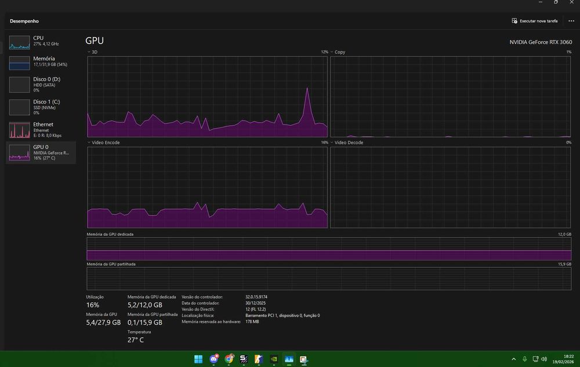The width and height of the screenshot is (580, 367).
Task: Open the three-dots more options menu
Action: point(571,21)
